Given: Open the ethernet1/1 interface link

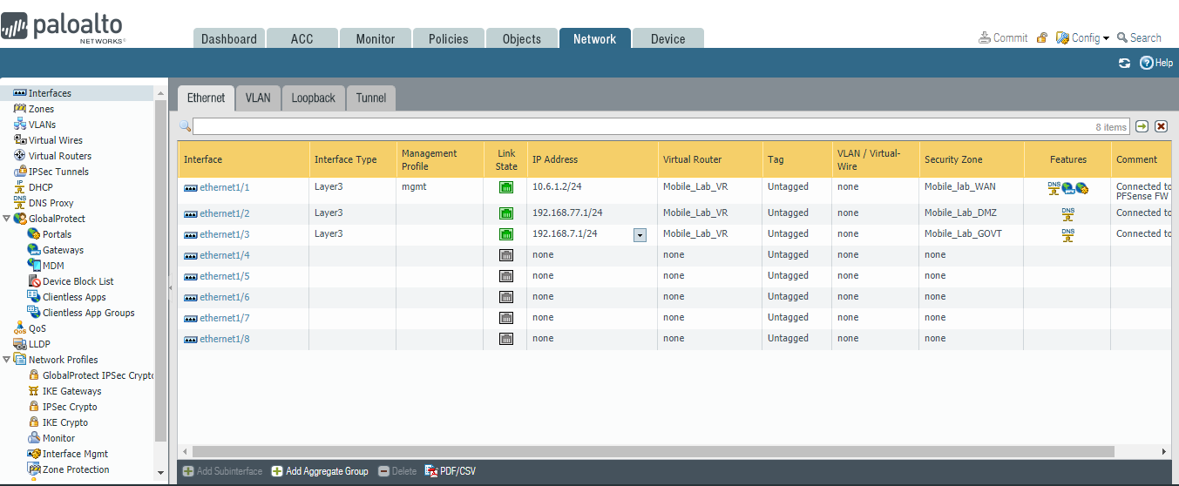Looking at the screenshot, I should tap(225, 187).
